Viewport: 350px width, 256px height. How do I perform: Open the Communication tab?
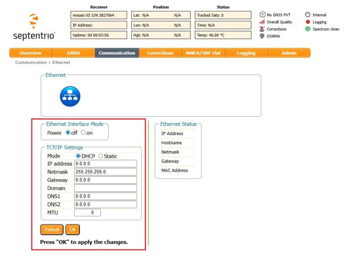117,53
